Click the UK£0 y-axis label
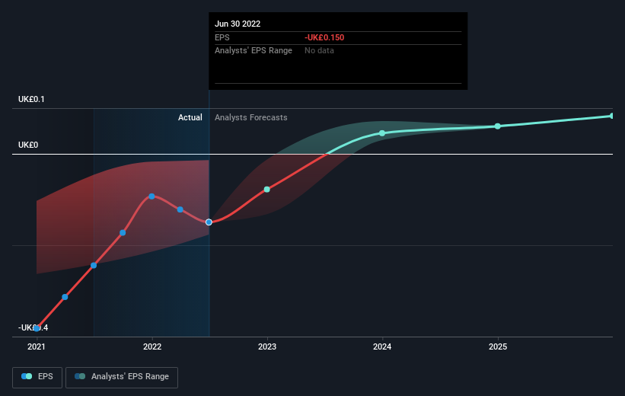The image size is (625, 396). (28, 145)
